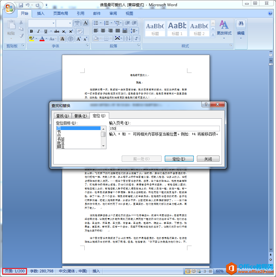This screenshot has width=276, height=277.
Task: Expand the styles gallery more arrow
Action: pos(213,35)
